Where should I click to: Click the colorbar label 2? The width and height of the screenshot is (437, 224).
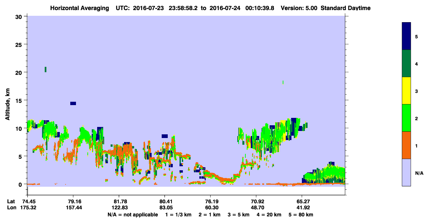pos(416,118)
